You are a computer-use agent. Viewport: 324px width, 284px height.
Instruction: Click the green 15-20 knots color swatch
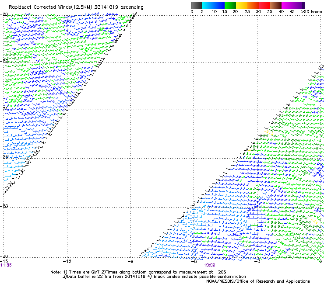point(230,5)
